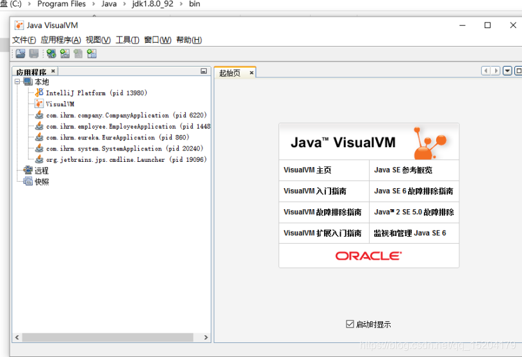Open the document list dropdown arrow
Image resolution: width=522 pixels, height=357 pixels.
pos(507,71)
